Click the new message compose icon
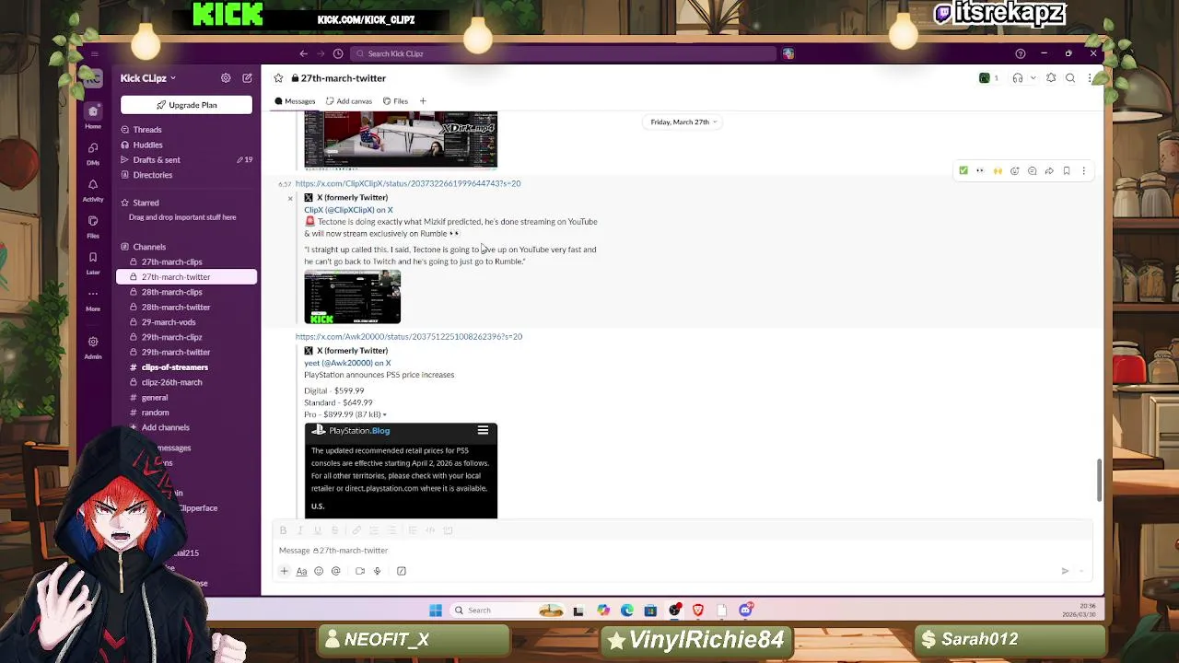The image size is (1179, 663). tap(247, 78)
